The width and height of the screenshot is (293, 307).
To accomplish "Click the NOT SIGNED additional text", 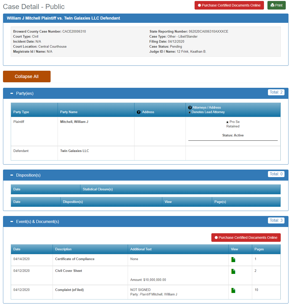I will click(140, 290).
